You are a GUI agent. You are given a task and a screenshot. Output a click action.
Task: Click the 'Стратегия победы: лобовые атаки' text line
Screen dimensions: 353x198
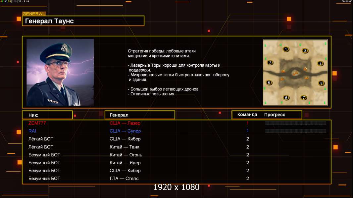(x=162, y=51)
